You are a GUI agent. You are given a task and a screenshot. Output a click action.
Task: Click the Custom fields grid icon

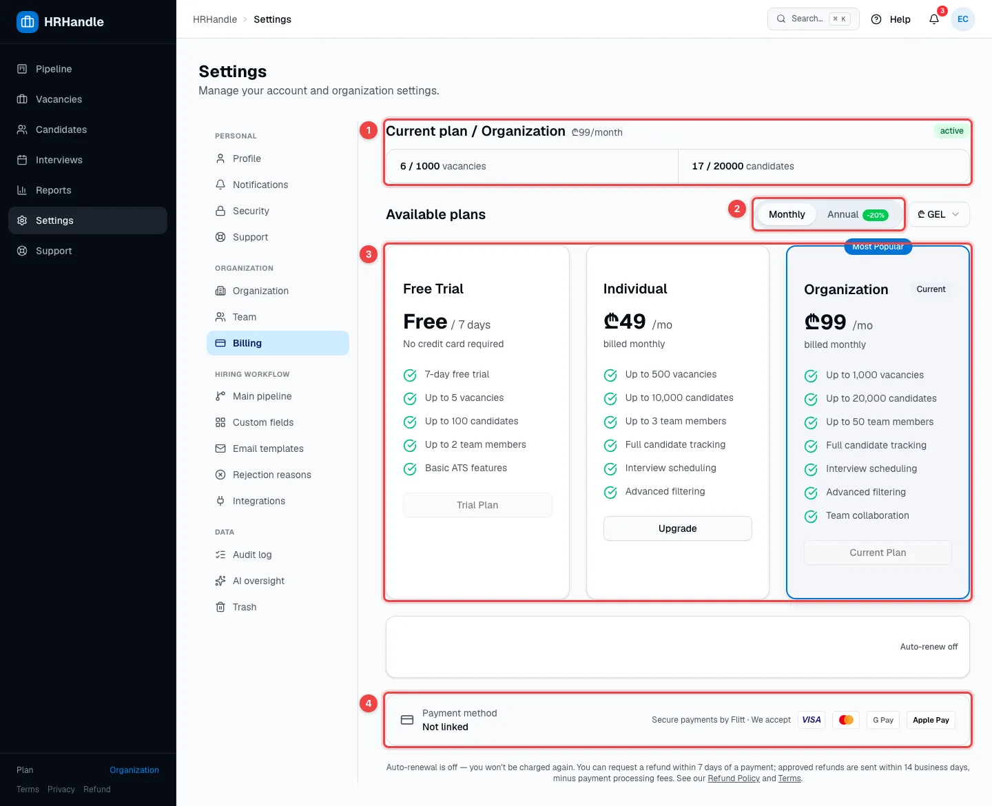pos(220,422)
